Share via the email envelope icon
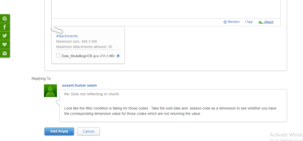Screen dimensions: 303x141 click(5, 53)
